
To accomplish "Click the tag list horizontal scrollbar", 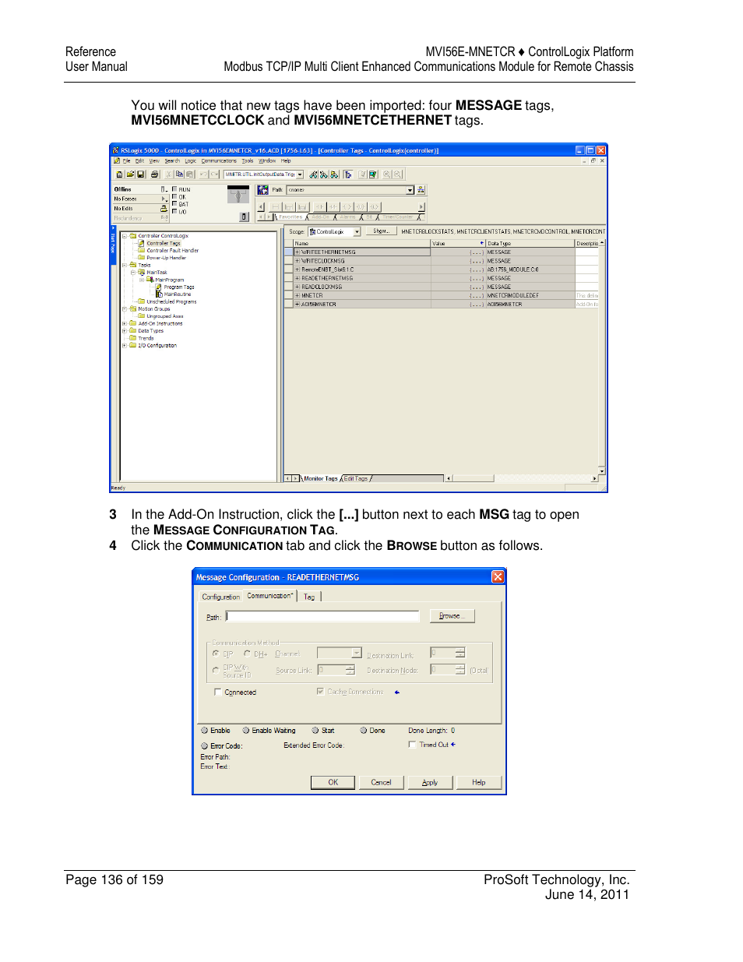I will (x=520, y=478).
